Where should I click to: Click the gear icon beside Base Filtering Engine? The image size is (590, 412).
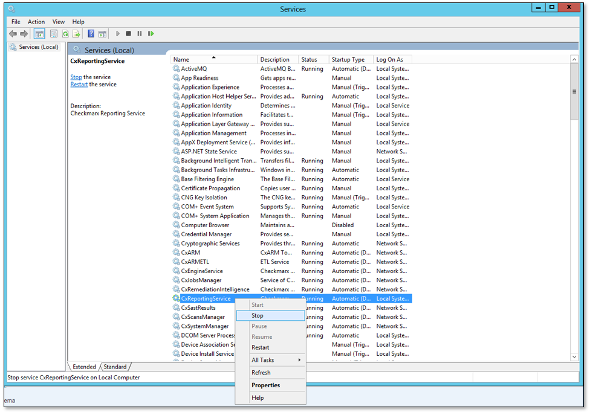click(x=176, y=179)
